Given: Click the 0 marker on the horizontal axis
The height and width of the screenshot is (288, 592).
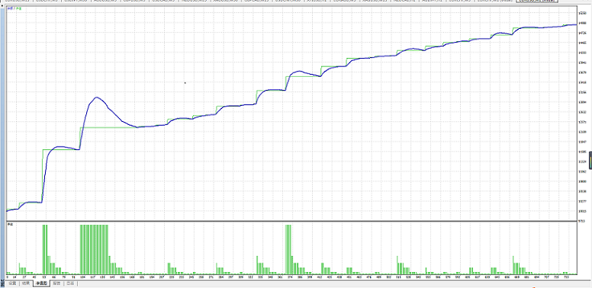Looking at the screenshot, I should pos(8,277).
